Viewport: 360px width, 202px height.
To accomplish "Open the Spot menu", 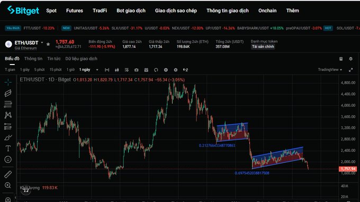I will [51, 11].
